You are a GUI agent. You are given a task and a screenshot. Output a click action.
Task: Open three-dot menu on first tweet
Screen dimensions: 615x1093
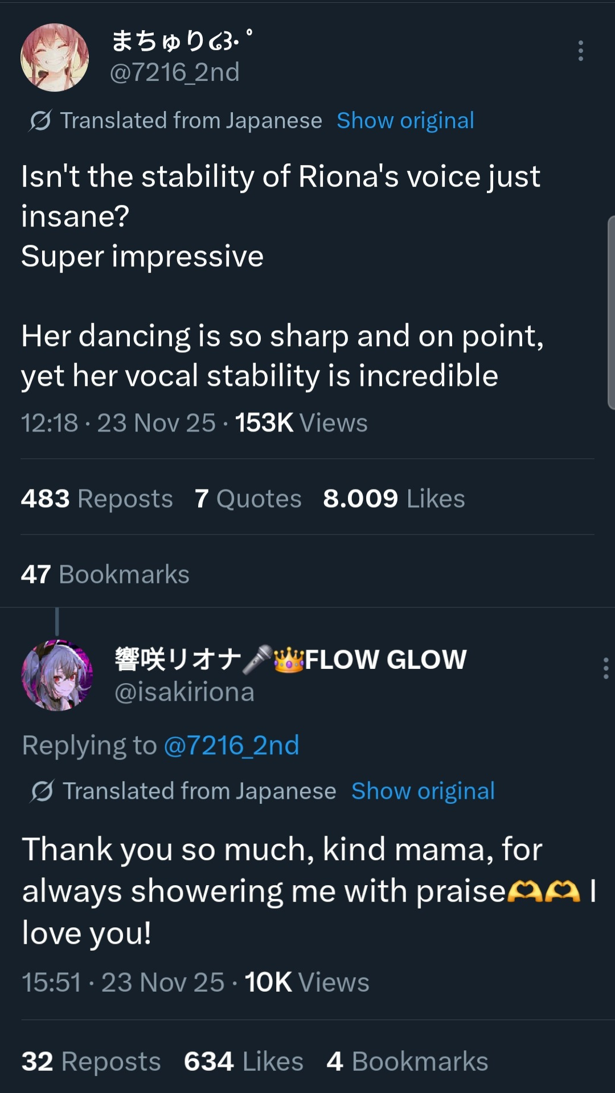pos(580,51)
